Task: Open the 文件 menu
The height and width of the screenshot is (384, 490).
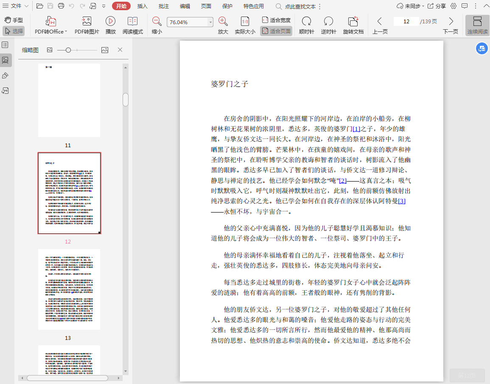Action: point(15,6)
